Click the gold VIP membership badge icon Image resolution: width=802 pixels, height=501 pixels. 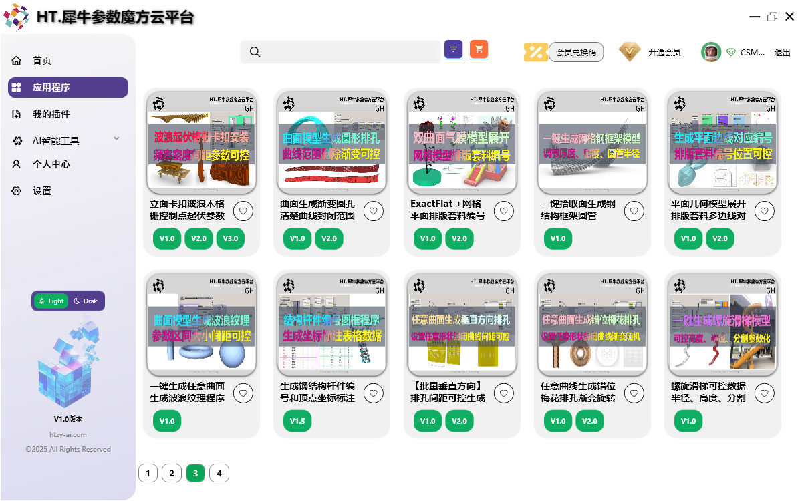[x=629, y=52]
